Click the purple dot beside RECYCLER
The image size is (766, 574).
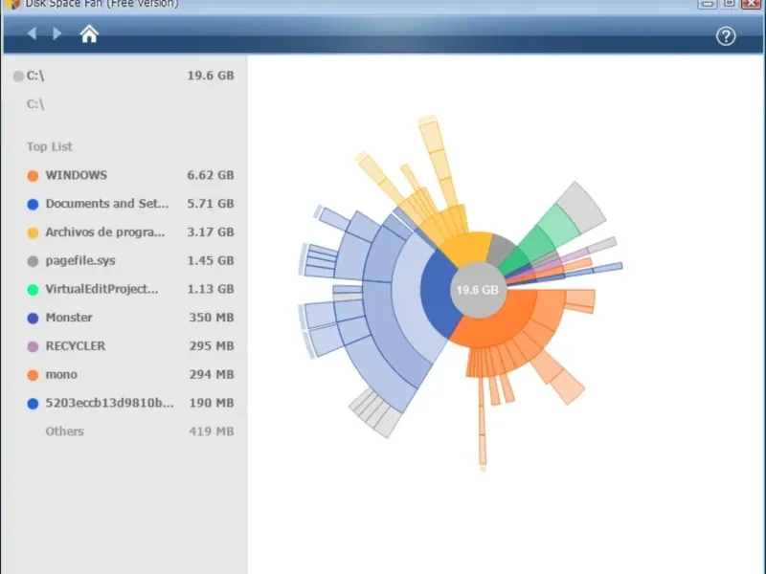(33, 346)
